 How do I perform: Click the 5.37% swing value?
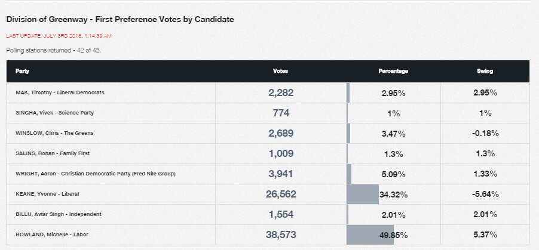coord(485,234)
